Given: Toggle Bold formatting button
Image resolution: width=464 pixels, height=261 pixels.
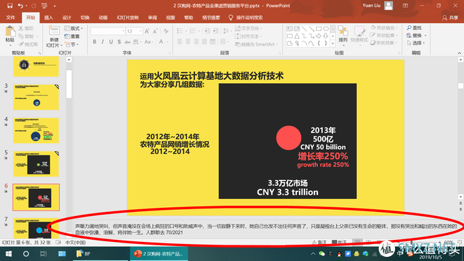Looking at the screenshot, I should pos(94,42).
